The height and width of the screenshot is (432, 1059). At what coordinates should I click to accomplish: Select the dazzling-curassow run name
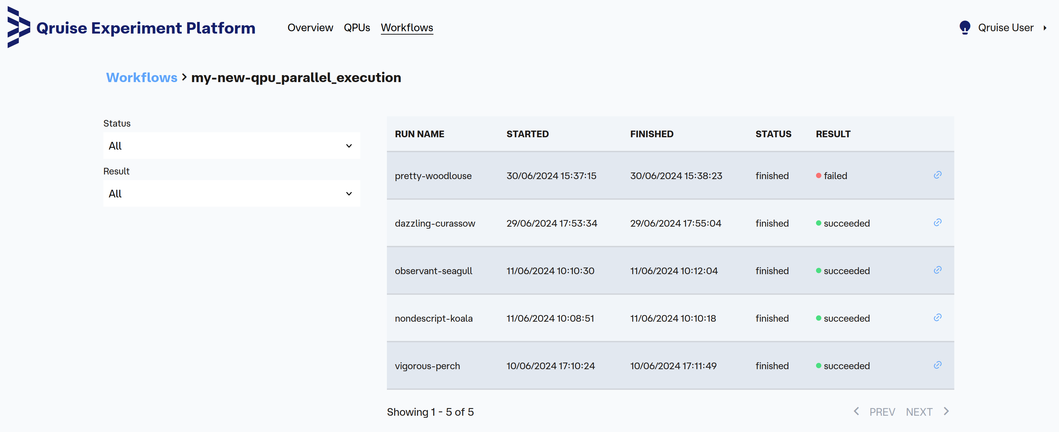pos(435,224)
